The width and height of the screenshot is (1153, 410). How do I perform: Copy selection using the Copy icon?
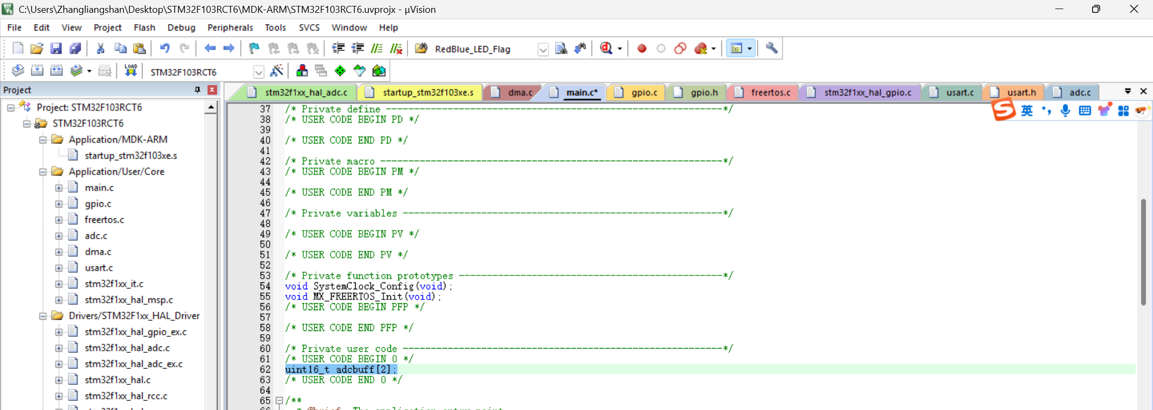120,49
